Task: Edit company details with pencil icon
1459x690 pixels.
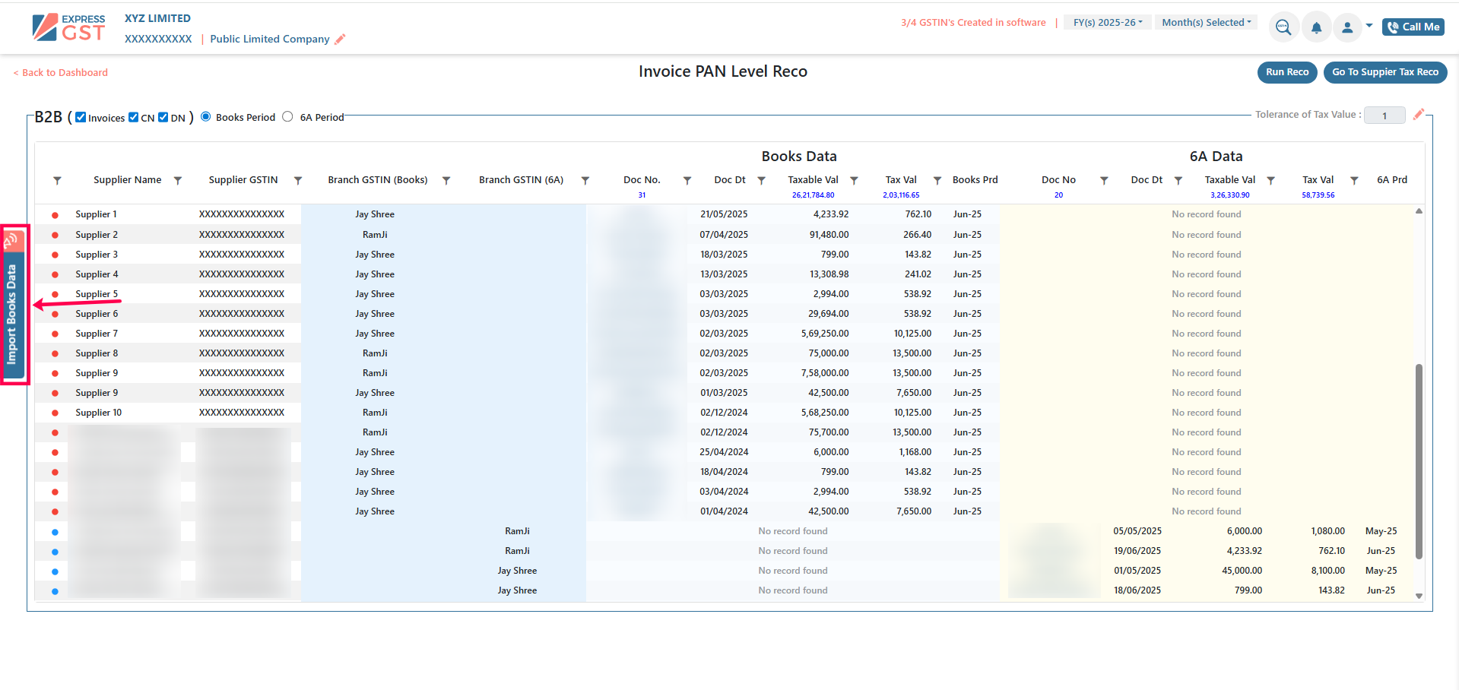Action: pyautogui.click(x=340, y=40)
